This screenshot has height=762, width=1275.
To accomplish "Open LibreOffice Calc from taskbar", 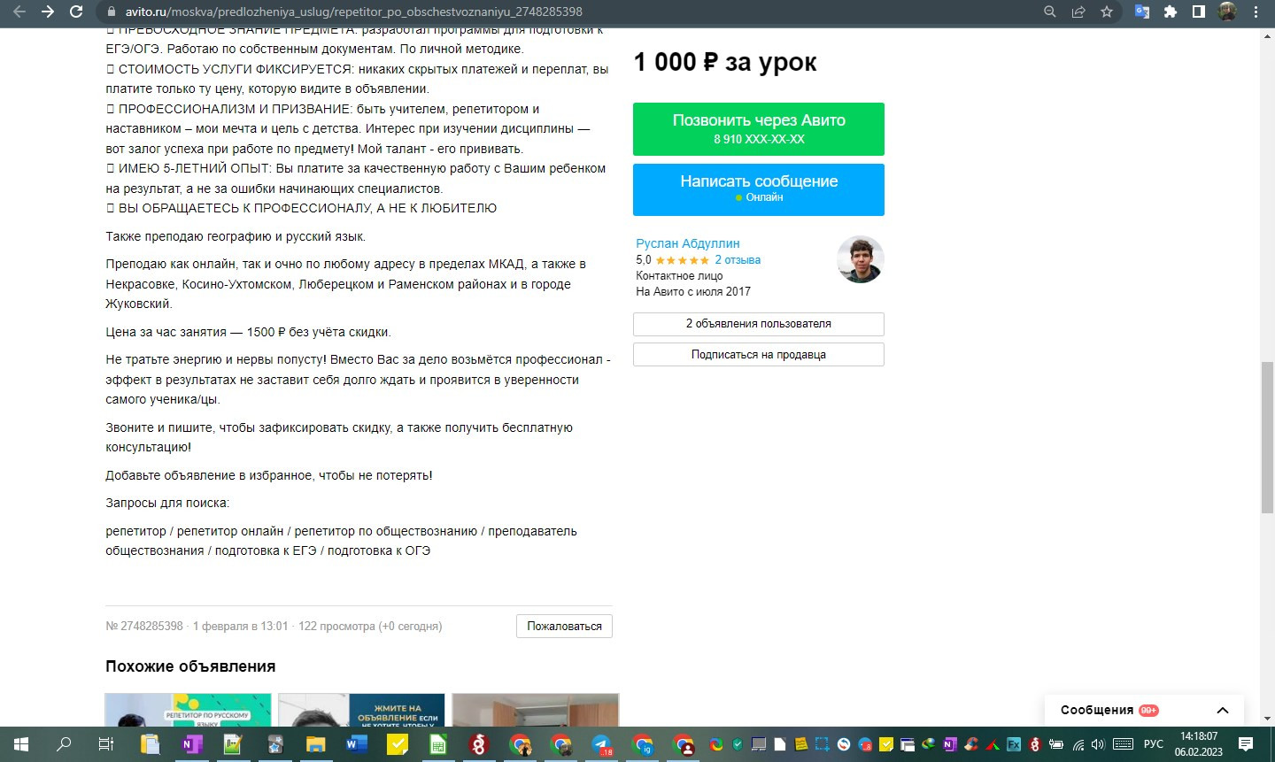I will [438, 744].
